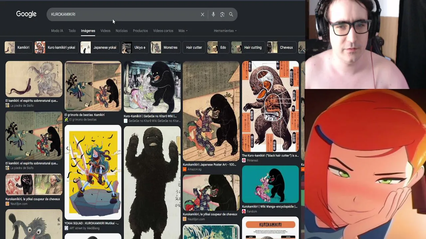426x239 pixels.
Task: Select the Japanese yokai filter chip
Action: tap(100, 47)
